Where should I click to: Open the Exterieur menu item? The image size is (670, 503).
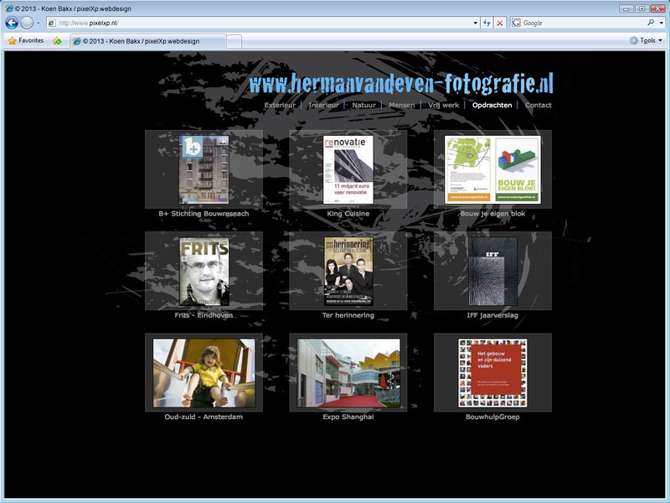[280, 106]
